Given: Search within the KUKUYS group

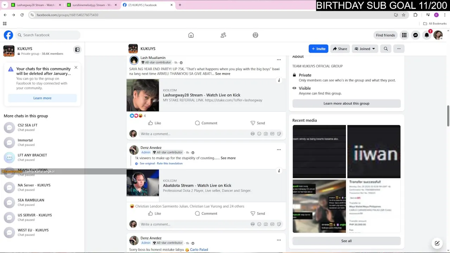Looking at the screenshot, I should [386, 49].
